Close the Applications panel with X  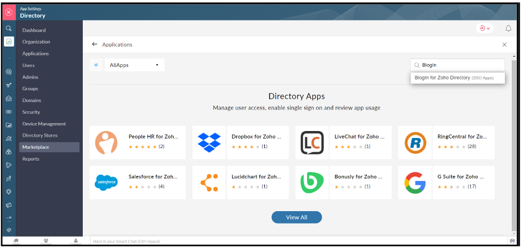pos(504,45)
